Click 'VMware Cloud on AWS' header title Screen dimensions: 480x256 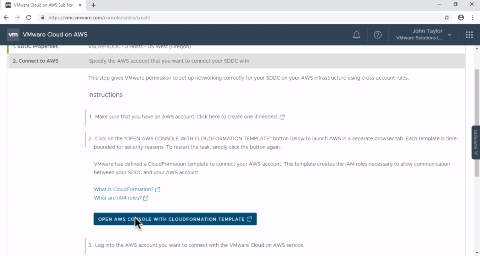[55, 34]
